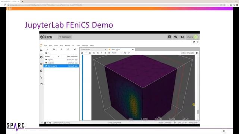Open the Help menu

[92, 45]
